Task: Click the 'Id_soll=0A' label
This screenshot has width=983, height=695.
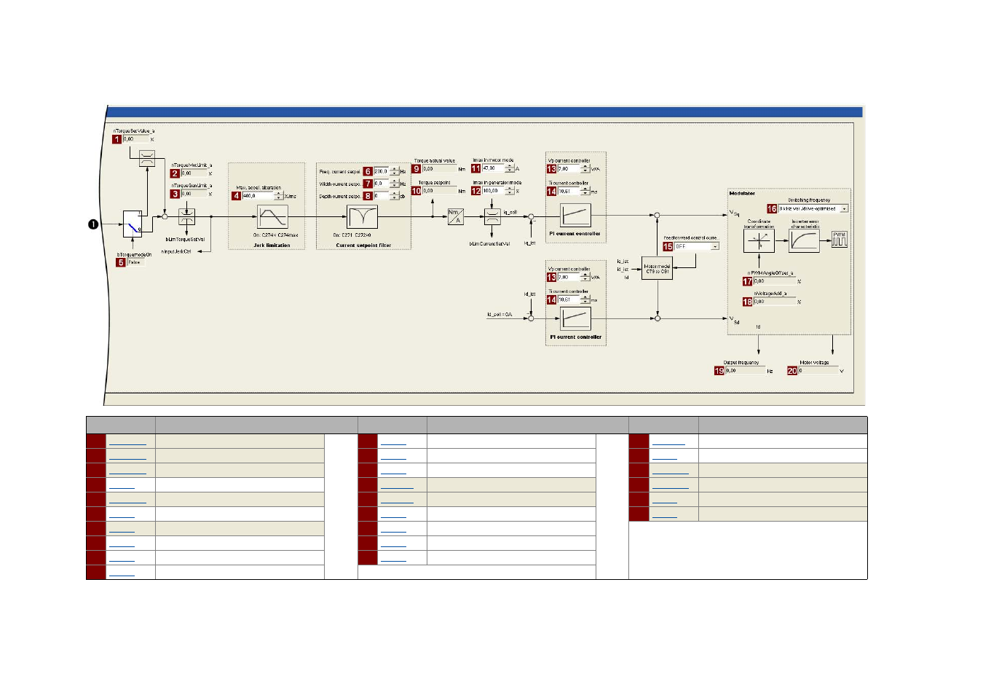Action: 500,315
